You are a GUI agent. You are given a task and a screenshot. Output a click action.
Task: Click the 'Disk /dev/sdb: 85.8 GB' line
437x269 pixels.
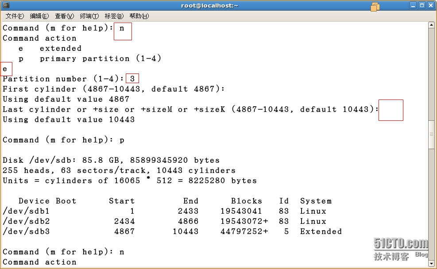pyautogui.click(x=111, y=161)
